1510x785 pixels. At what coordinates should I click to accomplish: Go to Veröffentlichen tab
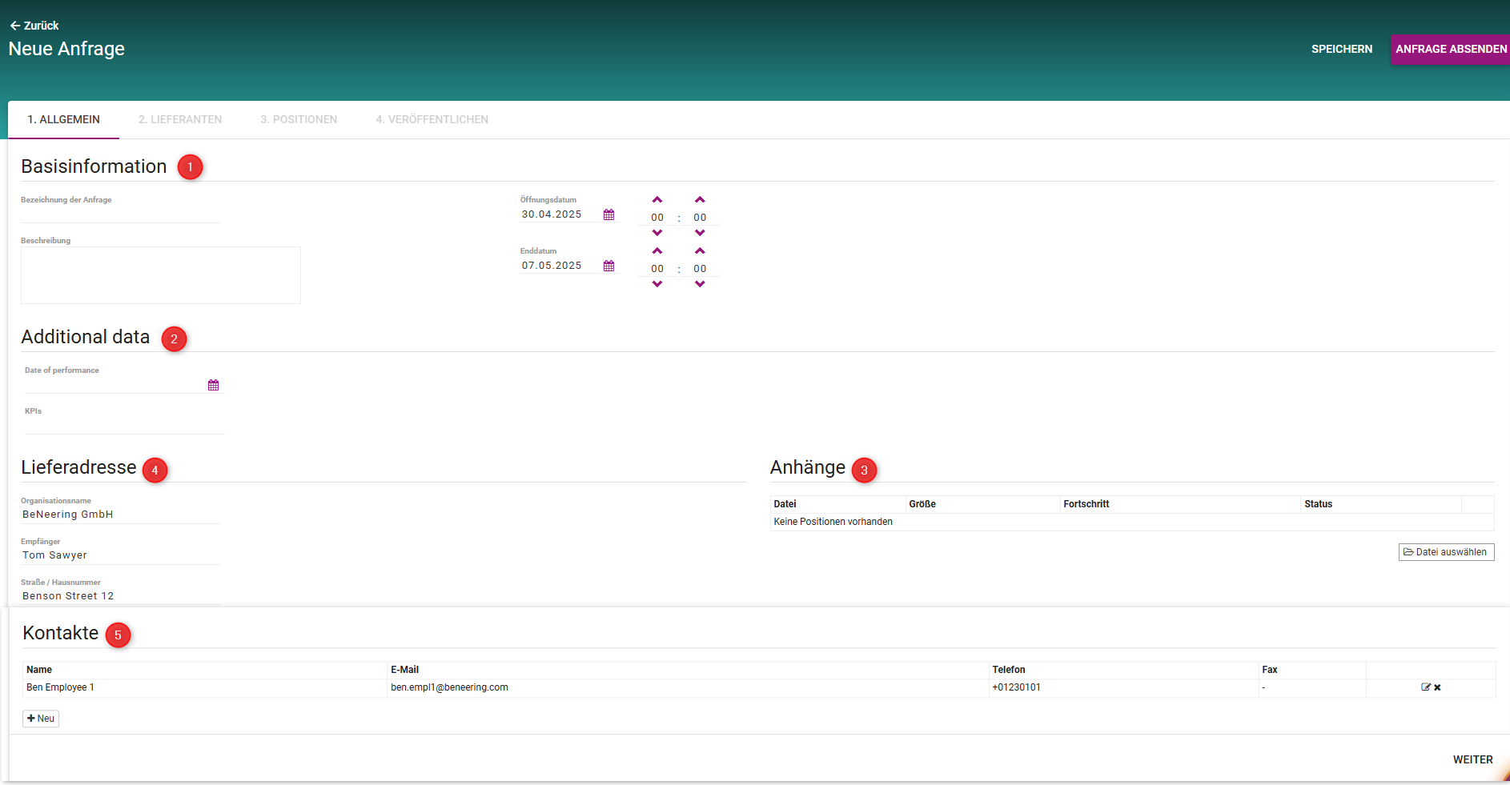(x=432, y=119)
